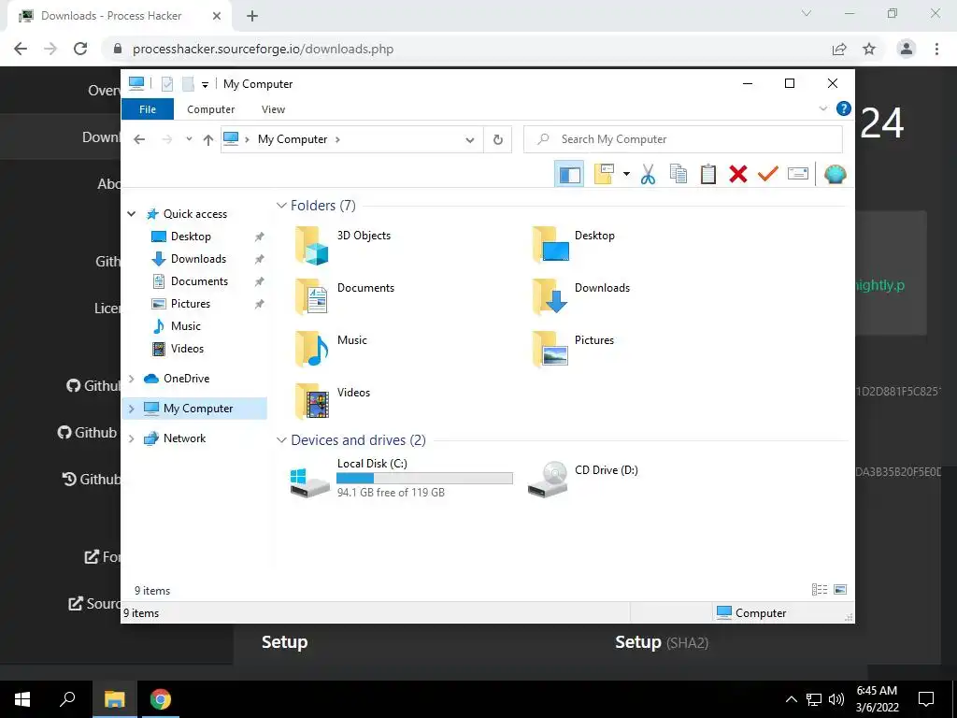Image resolution: width=957 pixels, height=718 pixels.
Task: Open the View ribbon tab
Action: [273, 109]
